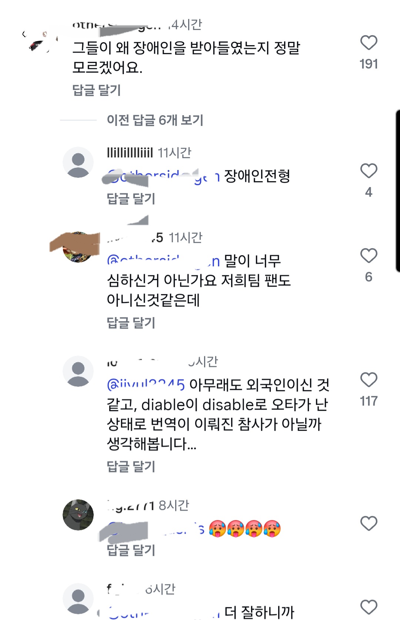Reply to 말이 너무 심하신거 comment
Image resolution: width=400 pixels, height=620 pixels.
pos(131,323)
